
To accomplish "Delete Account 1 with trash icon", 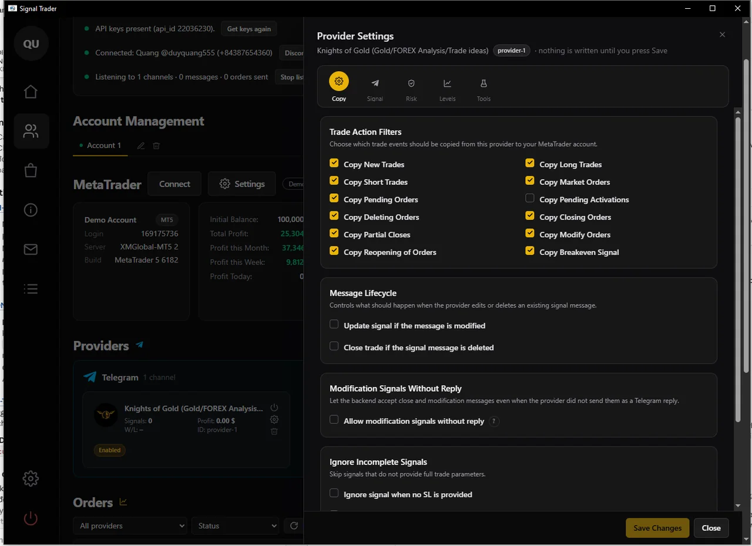I will click(x=156, y=146).
